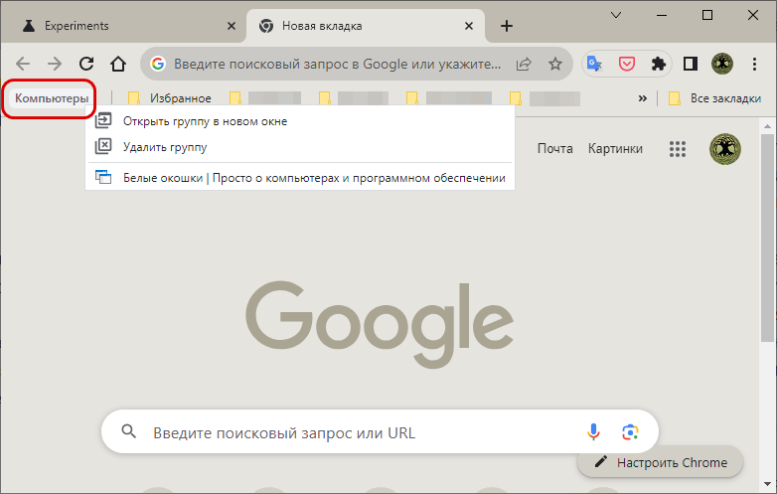Click the Pocket extension icon
The width and height of the screenshot is (777, 494).
pos(627,64)
